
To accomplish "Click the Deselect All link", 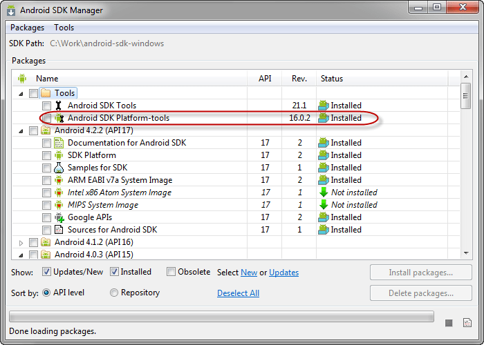I will pyautogui.click(x=238, y=293).
